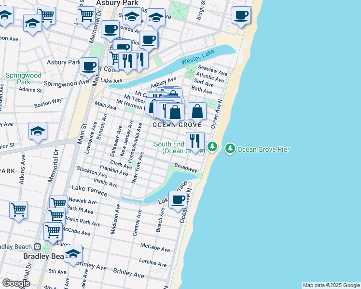Click the Atlantic Ave label
361x289 pixels.
point(210,77)
